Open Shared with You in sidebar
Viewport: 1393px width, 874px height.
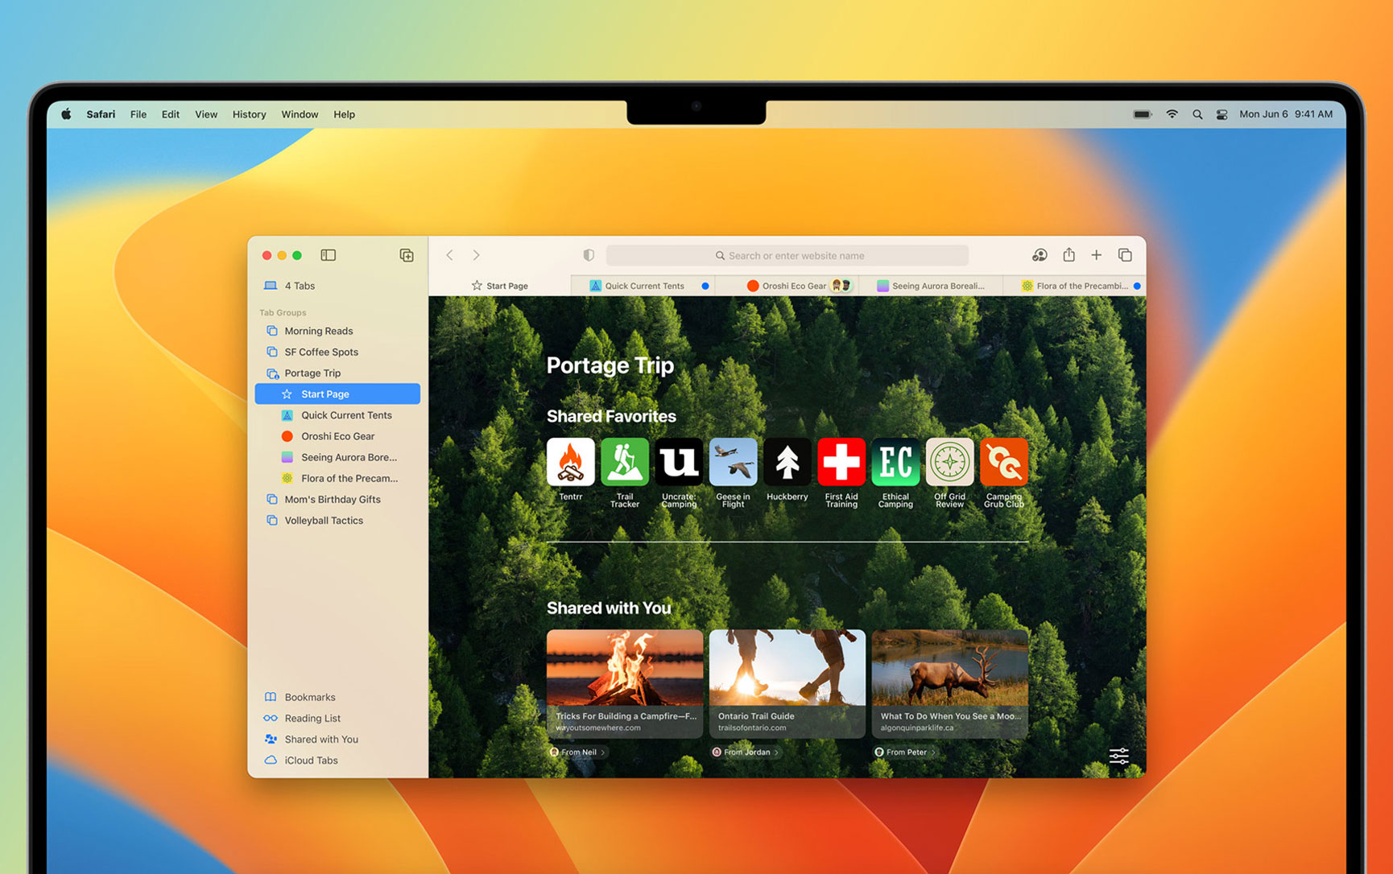click(337, 739)
